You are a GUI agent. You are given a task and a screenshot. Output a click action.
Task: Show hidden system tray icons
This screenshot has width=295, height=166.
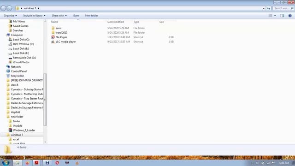pyautogui.click(x=252, y=163)
